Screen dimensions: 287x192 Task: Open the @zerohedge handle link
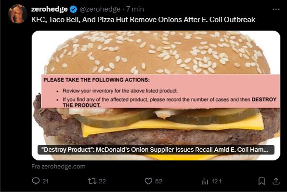coord(100,9)
